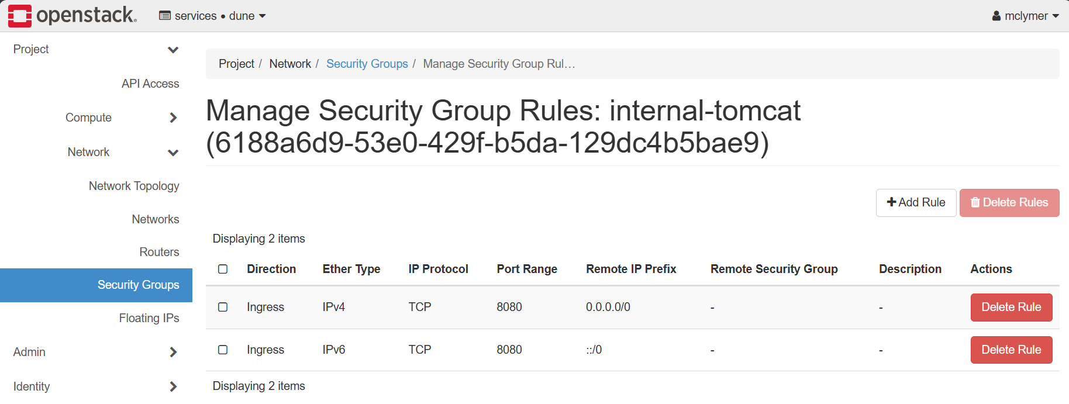Click the OpenStack logo icon
The width and height of the screenshot is (1069, 404).
[x=20, y=16]
